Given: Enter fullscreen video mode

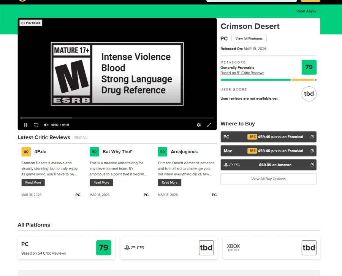Looking at the screenshot, I should 209,125.
